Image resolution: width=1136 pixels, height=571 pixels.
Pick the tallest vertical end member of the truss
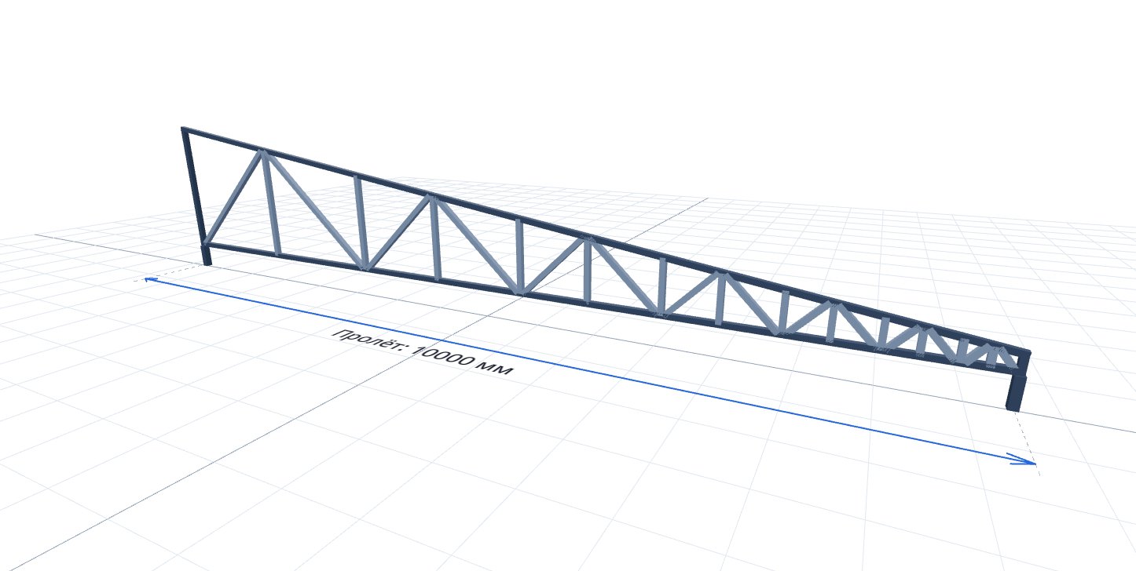193,185
